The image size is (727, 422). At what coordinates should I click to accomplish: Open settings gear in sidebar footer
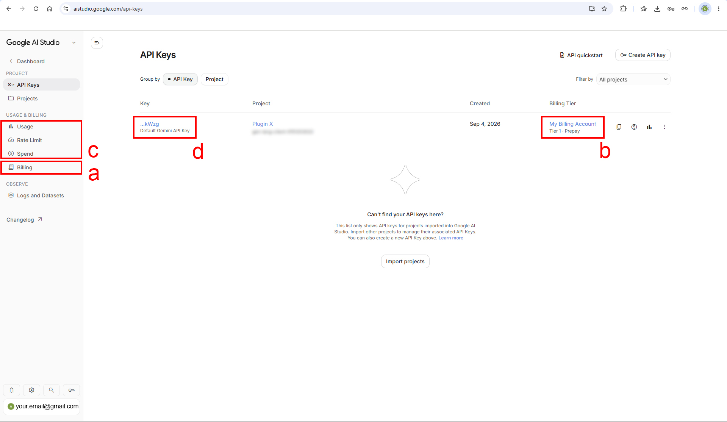coord(31,390)
